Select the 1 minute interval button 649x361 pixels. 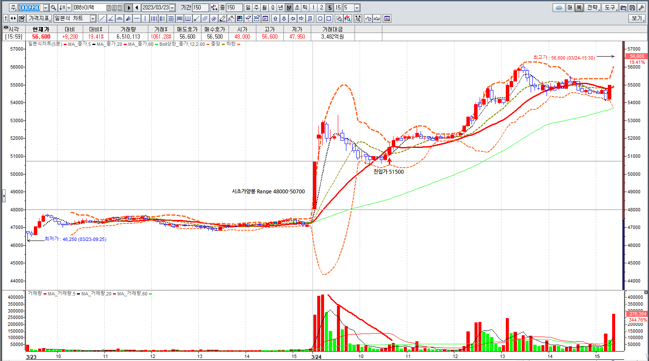(x=313, y=8)
